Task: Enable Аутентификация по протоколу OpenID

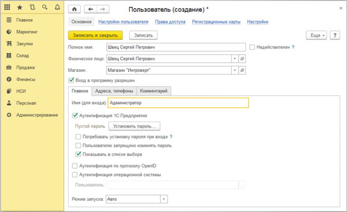Action: pos(75,166)
